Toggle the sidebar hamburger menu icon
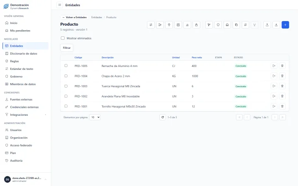 pos(60,5)
